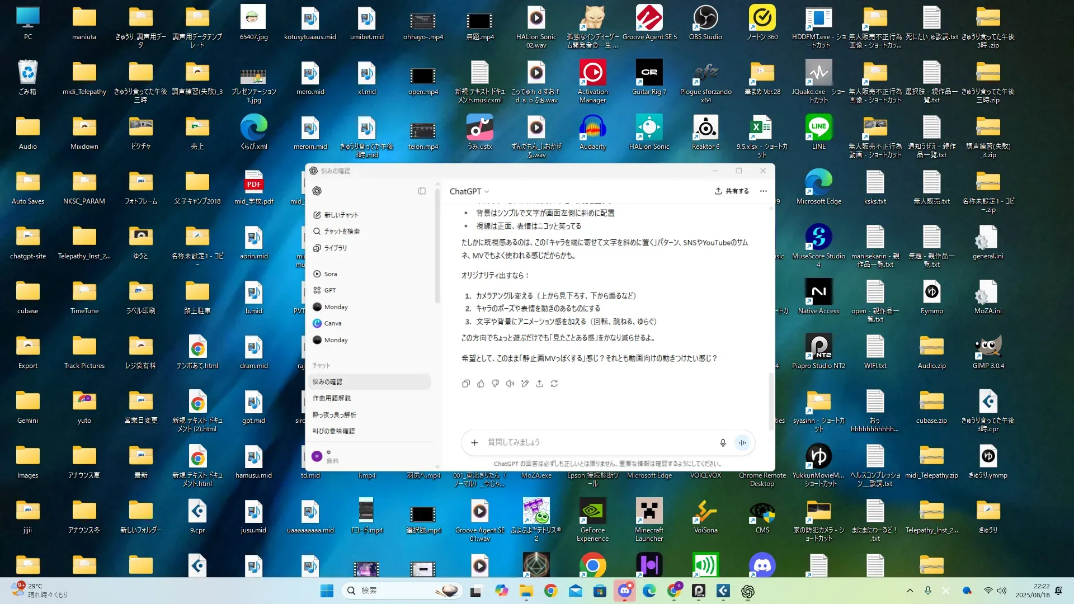Click the plus attach icon in message box
This screenshot has height=604, width=1074.
pyautogui.click(x=474, y=442)
